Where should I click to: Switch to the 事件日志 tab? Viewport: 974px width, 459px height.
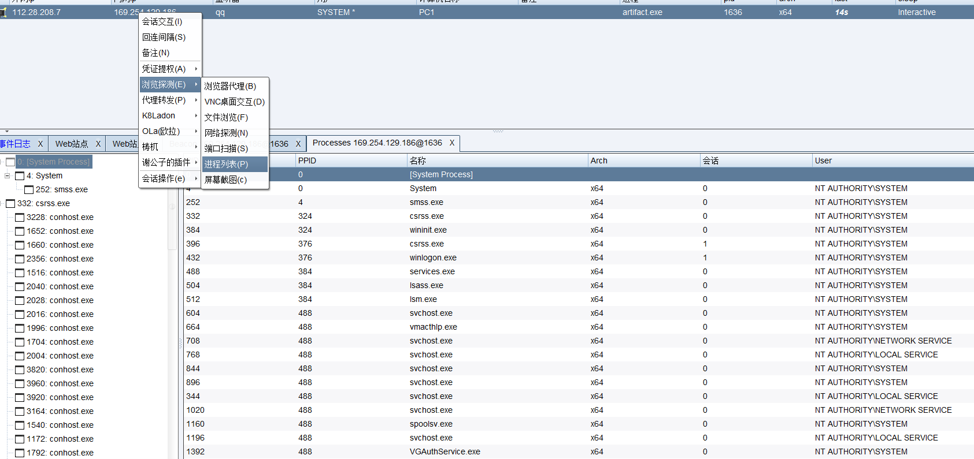click(x=15, y=144)
